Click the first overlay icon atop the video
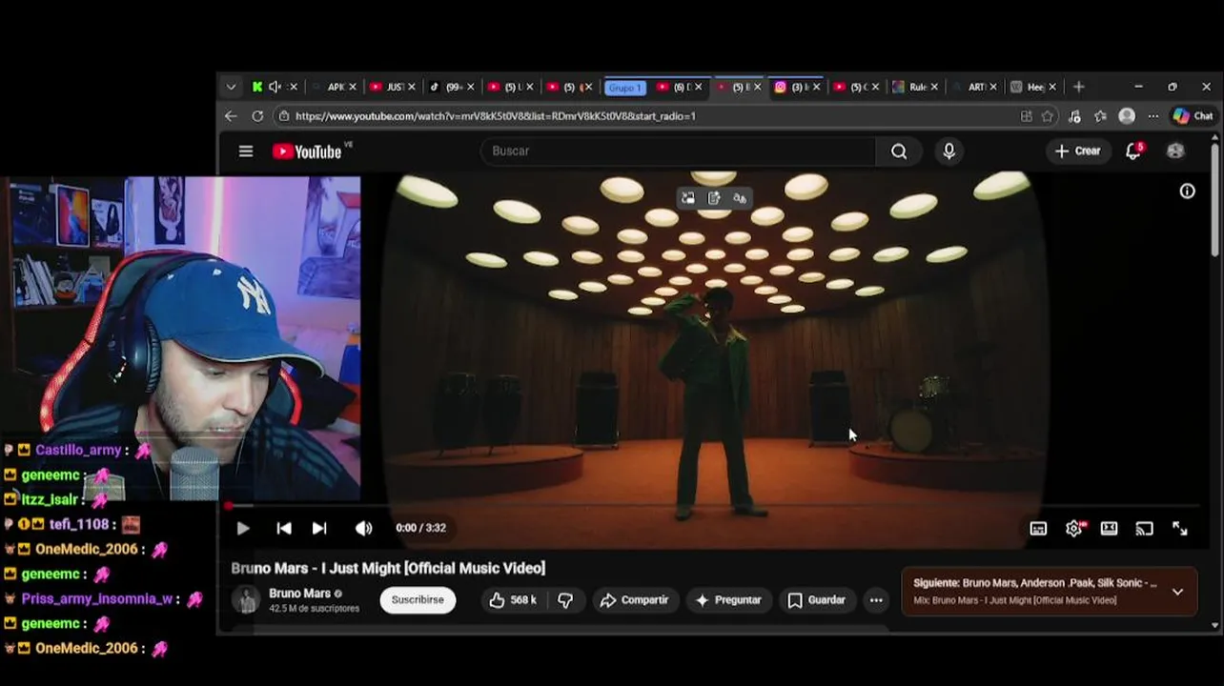 [x=688, y=198]
